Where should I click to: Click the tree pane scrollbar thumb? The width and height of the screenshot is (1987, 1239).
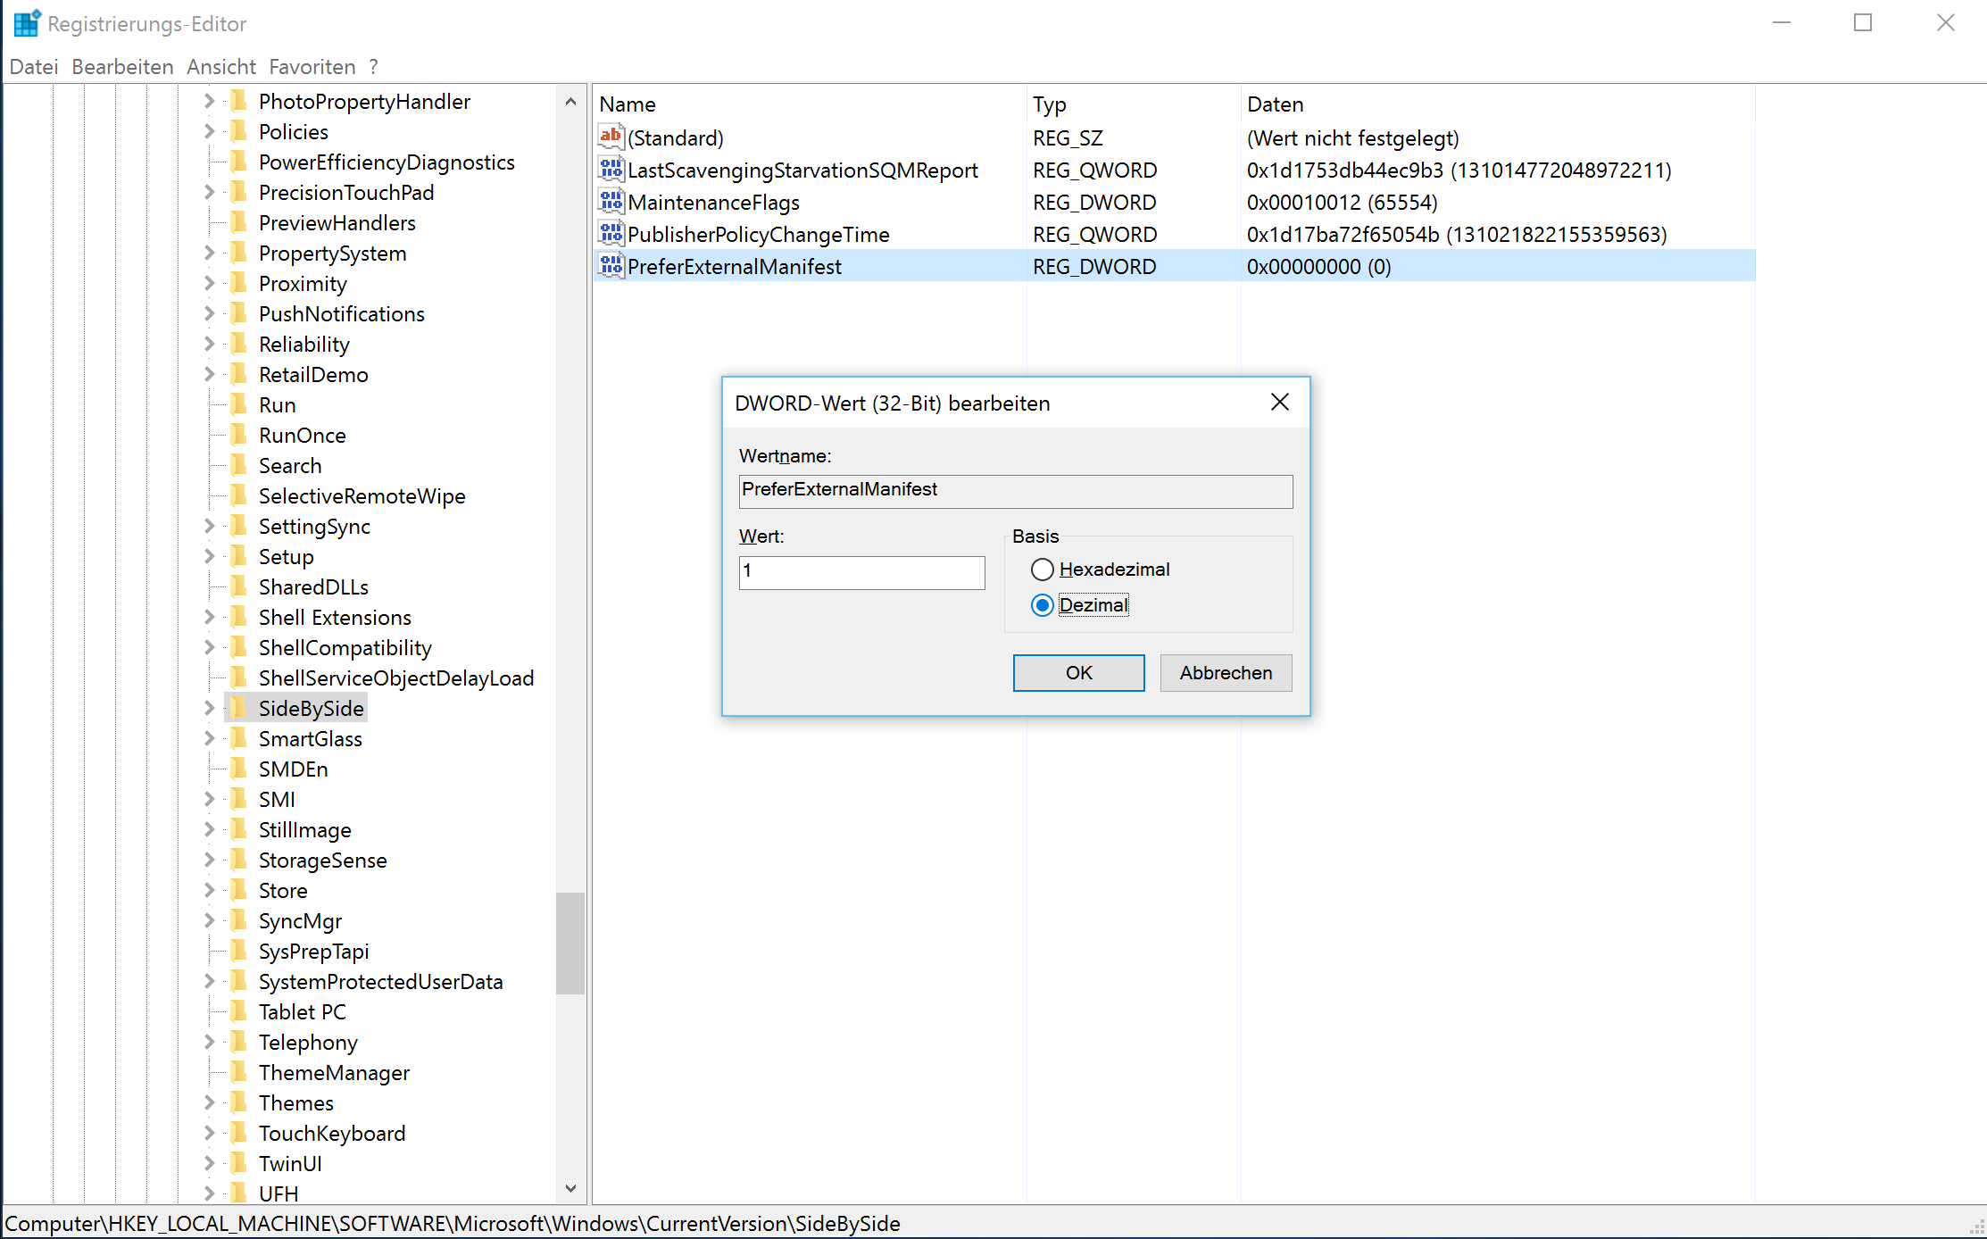coord(570,943)
